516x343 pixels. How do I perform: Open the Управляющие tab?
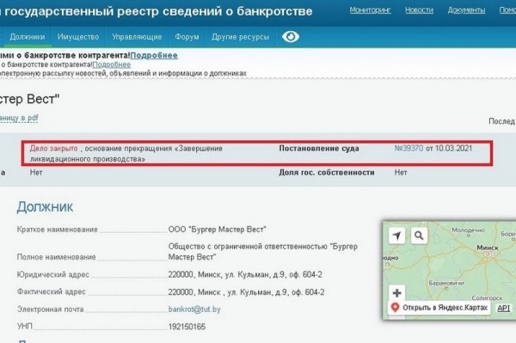tap(137, 36)
